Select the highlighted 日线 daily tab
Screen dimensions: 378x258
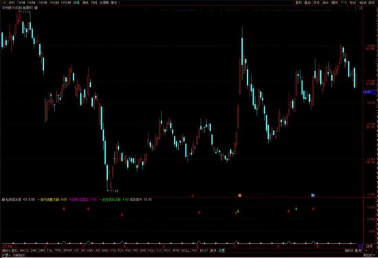click(76, 3)
